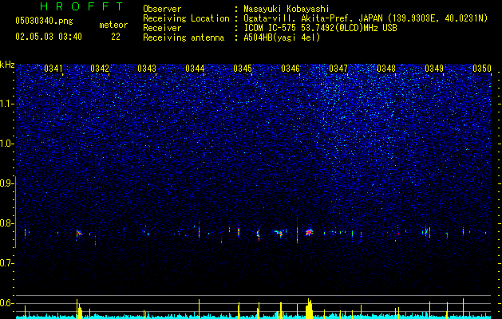
Task: Click the 0348 time marker
Action: coord(386,69)
